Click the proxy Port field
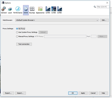This screenshot has height=98, width=112. point(94,36)
